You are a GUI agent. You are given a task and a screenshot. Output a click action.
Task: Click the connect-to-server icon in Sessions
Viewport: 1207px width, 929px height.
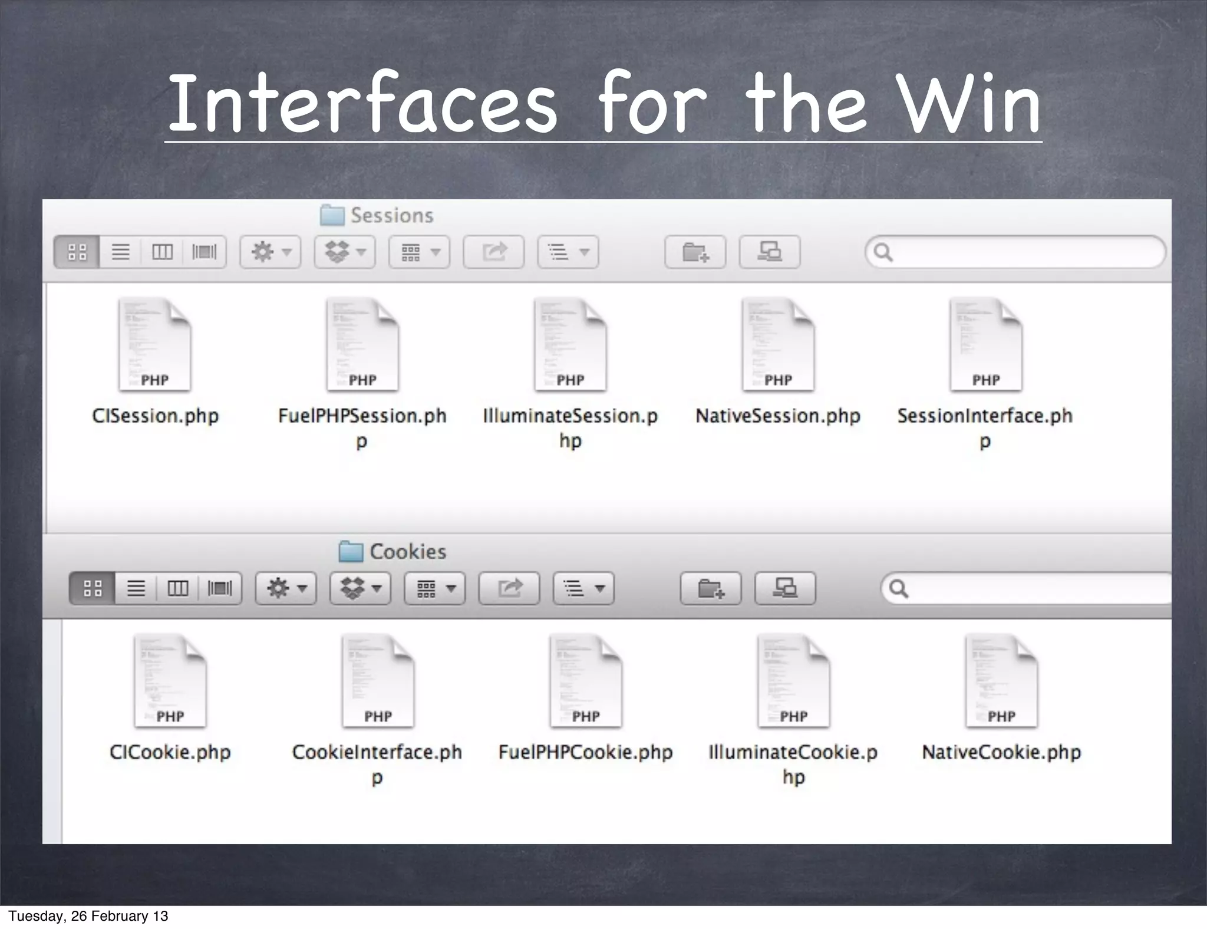tap(770, 252)
